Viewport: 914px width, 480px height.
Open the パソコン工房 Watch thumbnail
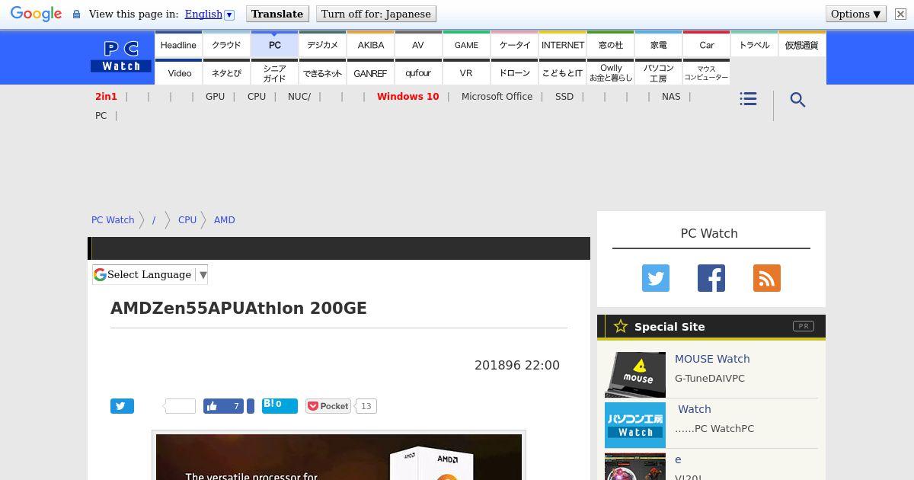pos(635,425)
